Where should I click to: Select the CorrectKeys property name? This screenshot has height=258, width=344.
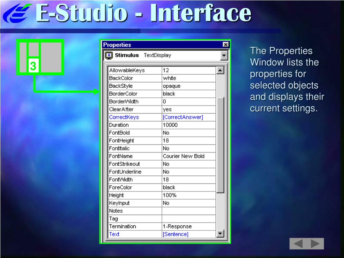(x=135, y=117)
